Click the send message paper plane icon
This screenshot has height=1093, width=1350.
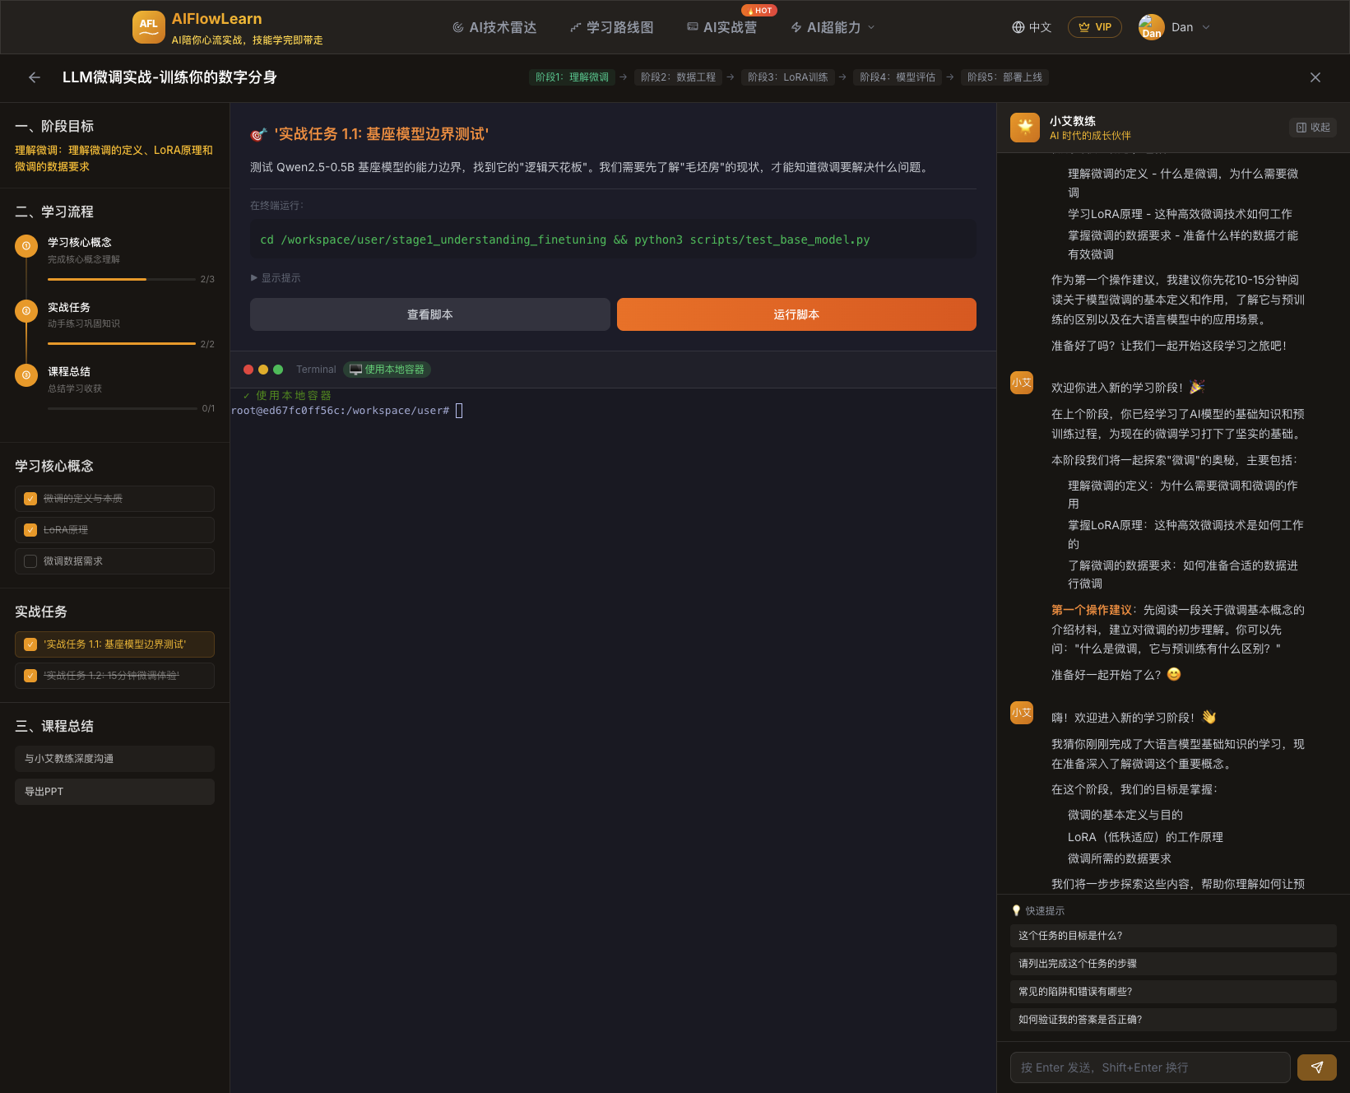pos(1316,1067)
